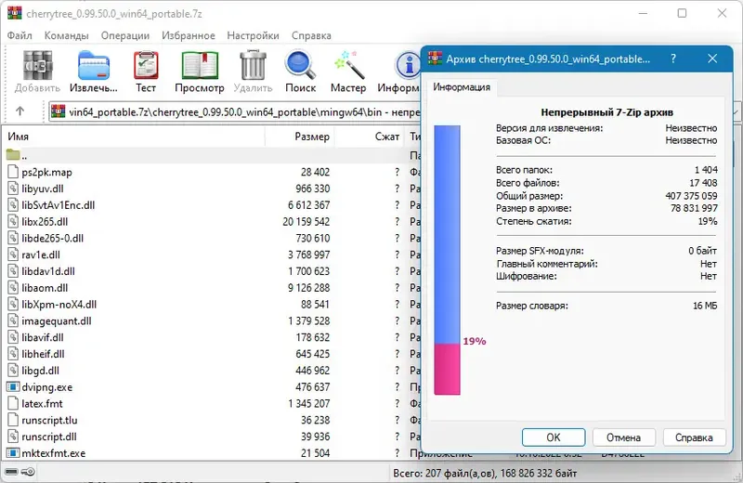Open the Команды menu
The image size is (743, 483).
pos(66,35)
